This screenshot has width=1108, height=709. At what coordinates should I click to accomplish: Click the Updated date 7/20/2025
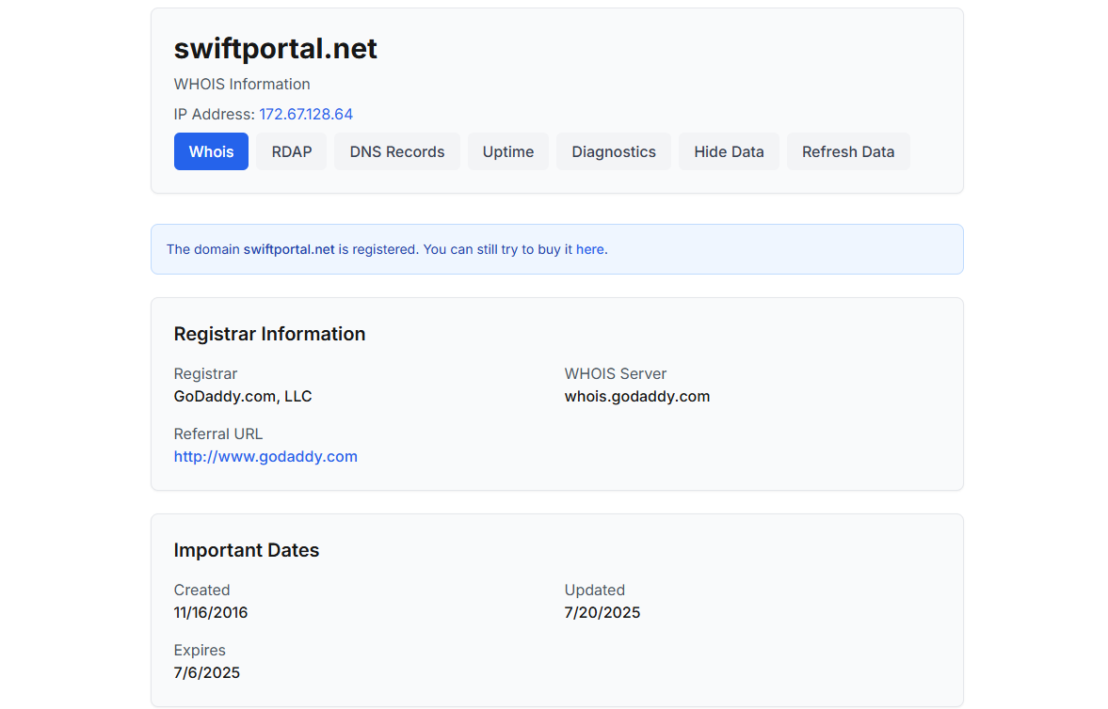602,612
